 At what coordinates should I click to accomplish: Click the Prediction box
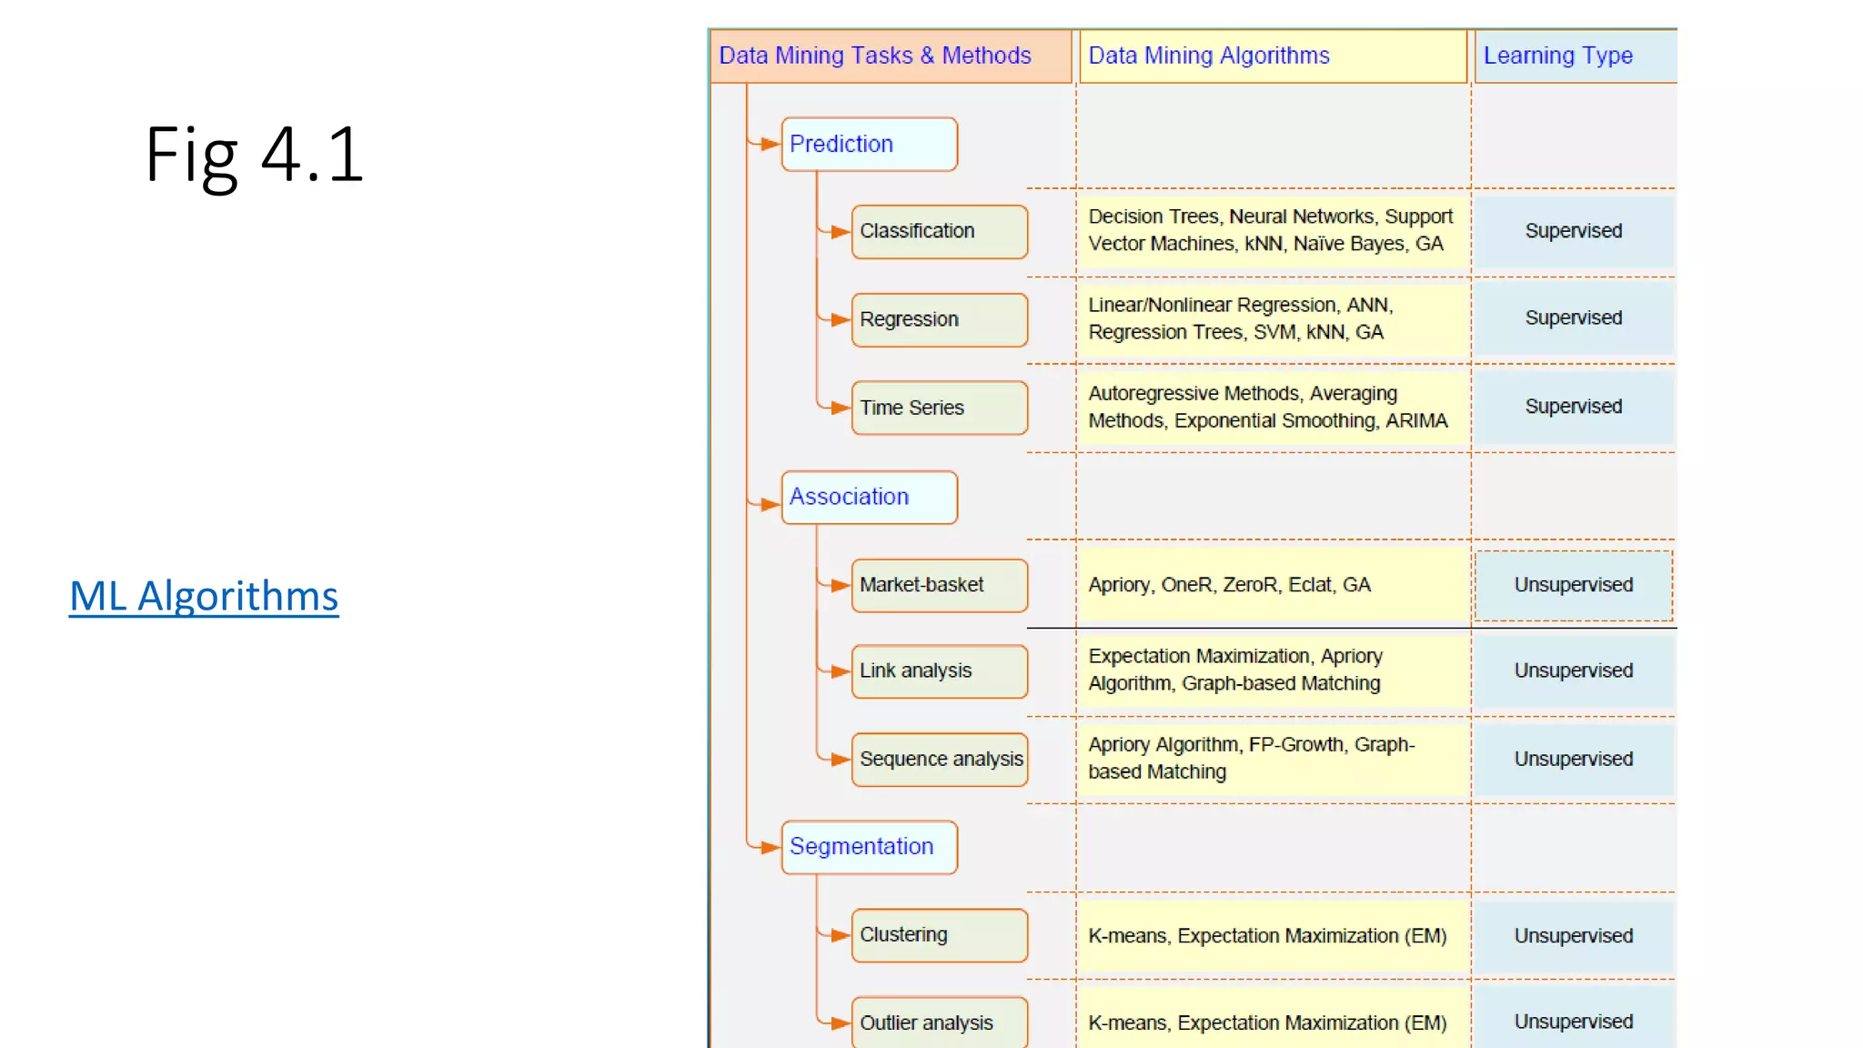(869, 144)
